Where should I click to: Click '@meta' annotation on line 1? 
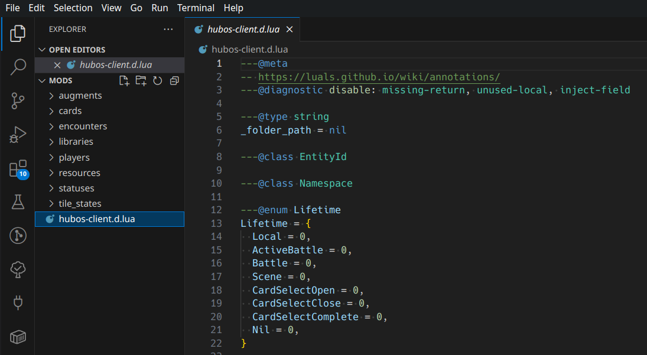[x=273, y=63]
